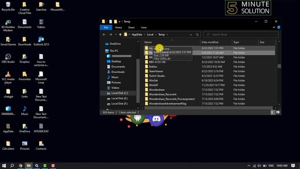Launch Outlook 2013 from desktop
The image size is (300, 169).
(41, 41)
